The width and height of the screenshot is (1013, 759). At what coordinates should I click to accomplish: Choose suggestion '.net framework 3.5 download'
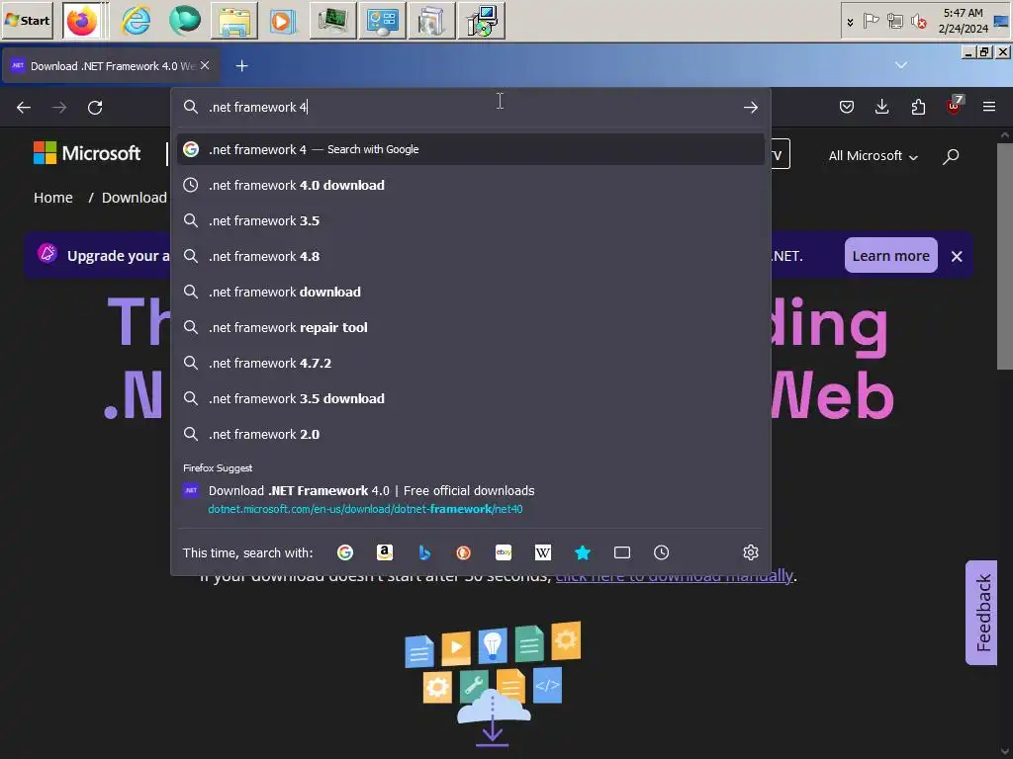point(470,398)
